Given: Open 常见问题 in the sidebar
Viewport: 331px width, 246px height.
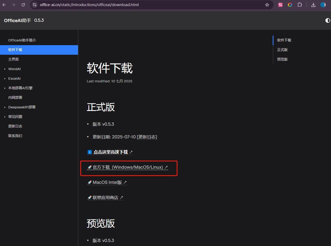Looking at the screenshot, I should coord(15,117).
